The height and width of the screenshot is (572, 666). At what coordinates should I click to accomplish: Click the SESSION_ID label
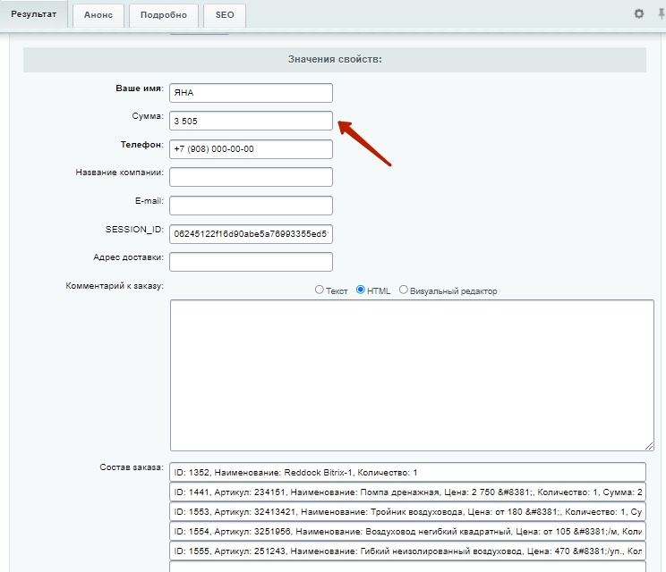click(134, 230)
